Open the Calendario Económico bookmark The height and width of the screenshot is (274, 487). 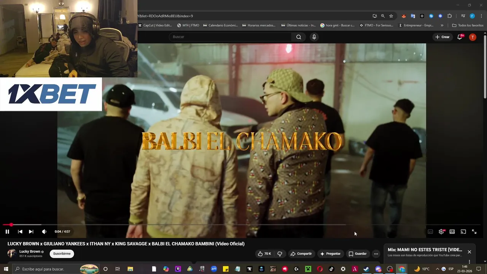[221, 25]
